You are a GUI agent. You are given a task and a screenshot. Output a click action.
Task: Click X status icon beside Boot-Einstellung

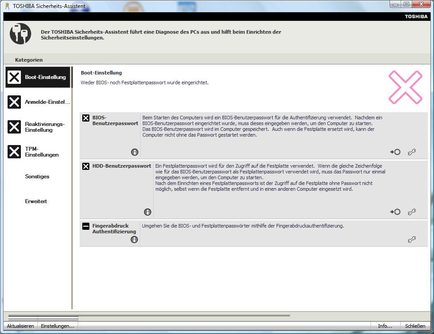(x=14, y=77)
